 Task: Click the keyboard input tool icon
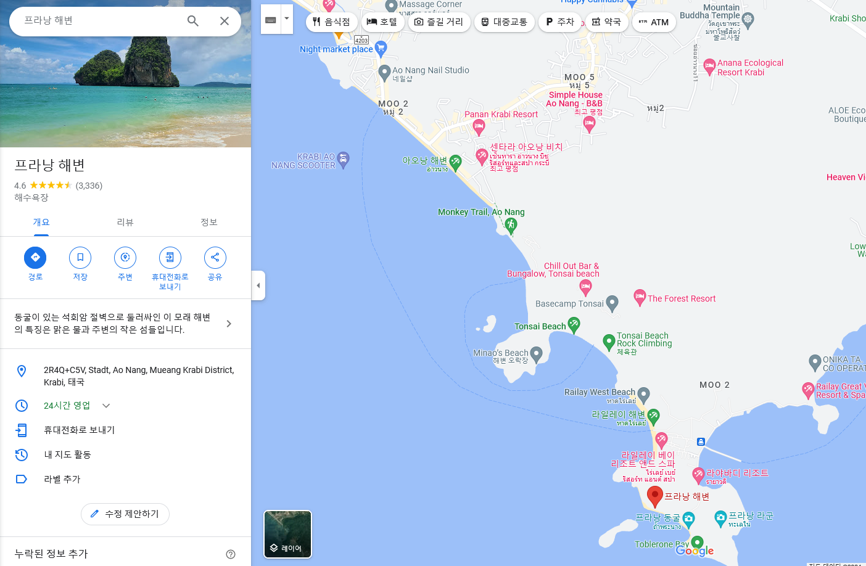(x=271, y=20)
